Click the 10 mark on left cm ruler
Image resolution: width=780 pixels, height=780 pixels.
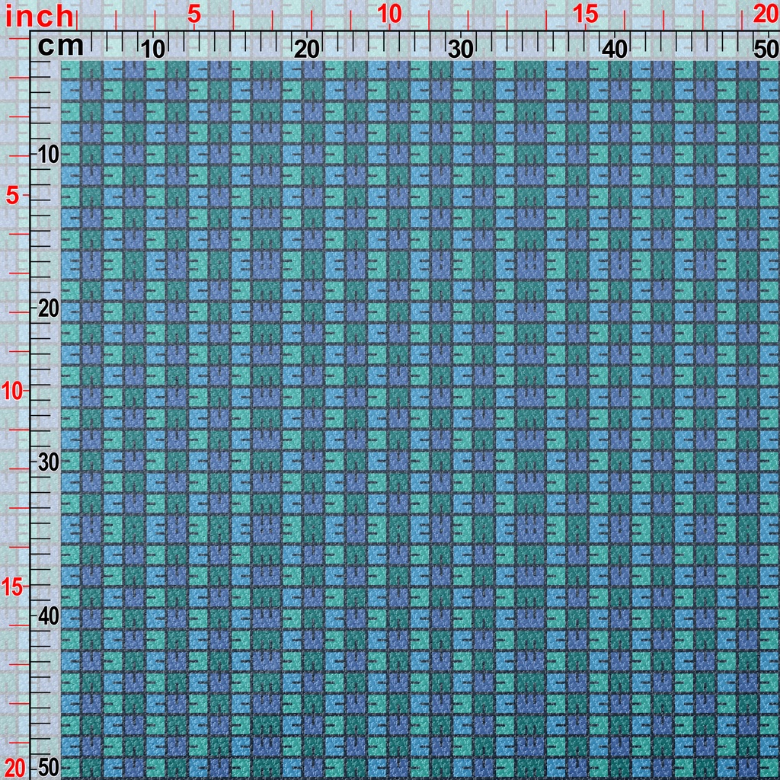pyautogui.click(x=48, y=155)
